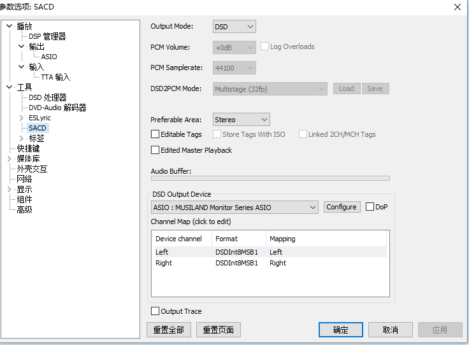Click the 重置全部 button

(168, 330)
